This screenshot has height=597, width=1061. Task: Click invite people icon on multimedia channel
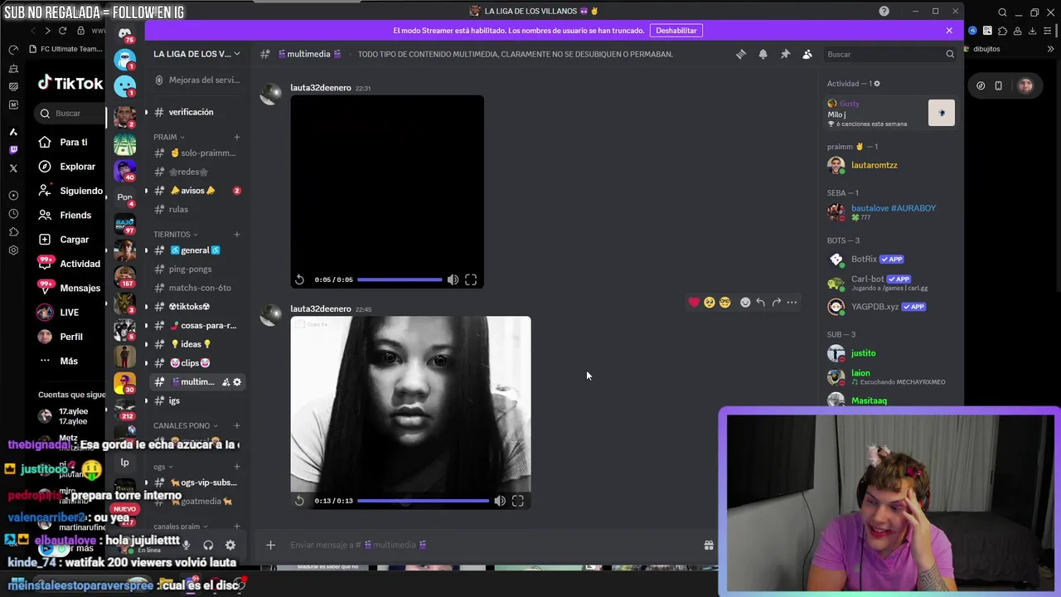(225, 382)
